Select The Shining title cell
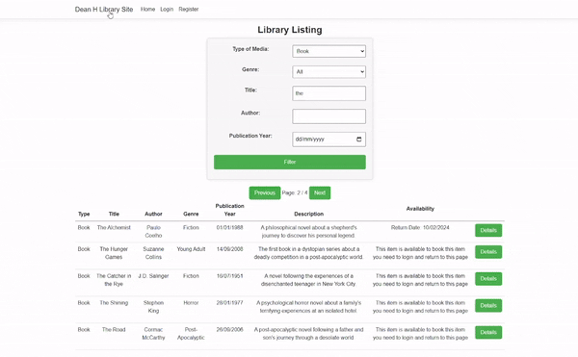The height and width of the screenshot is (357, 578). [x=114, y=302]
